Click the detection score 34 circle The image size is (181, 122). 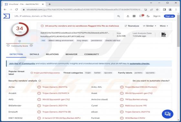[x=20, y=29]
